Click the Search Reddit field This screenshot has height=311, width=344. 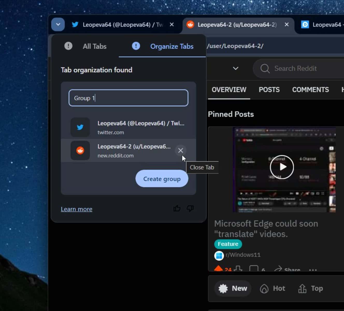click(x=298, y=68)
